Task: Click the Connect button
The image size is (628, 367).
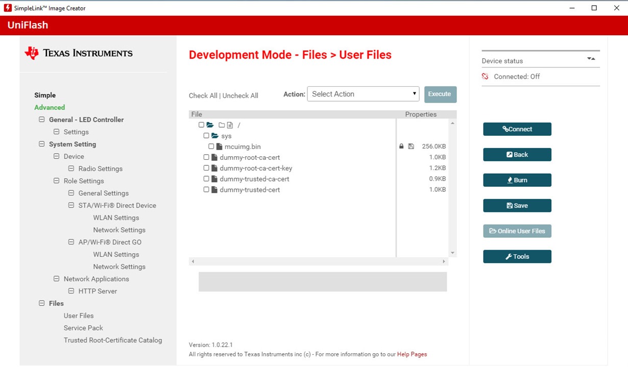Action: [517, 129]
